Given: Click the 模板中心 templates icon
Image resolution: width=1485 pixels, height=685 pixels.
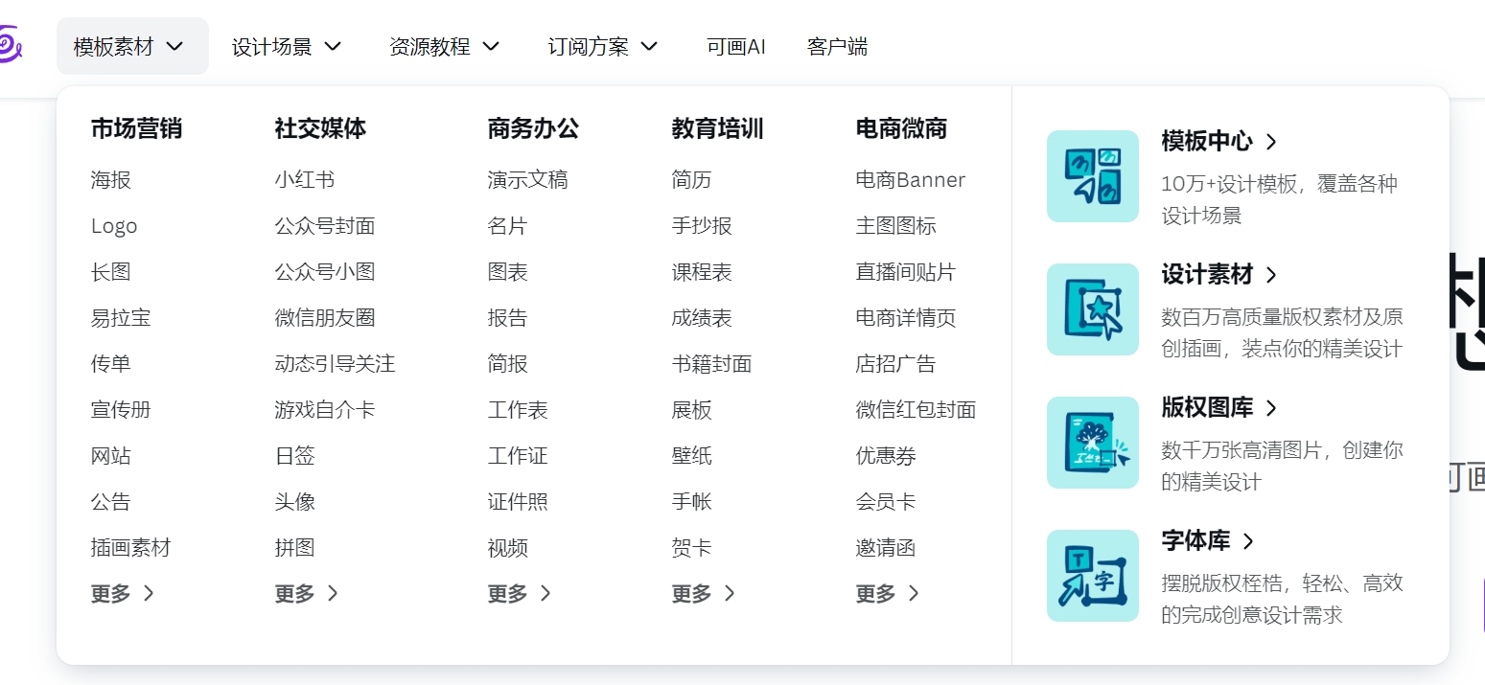Looking at the screenshot, I should pos(1093,176).
